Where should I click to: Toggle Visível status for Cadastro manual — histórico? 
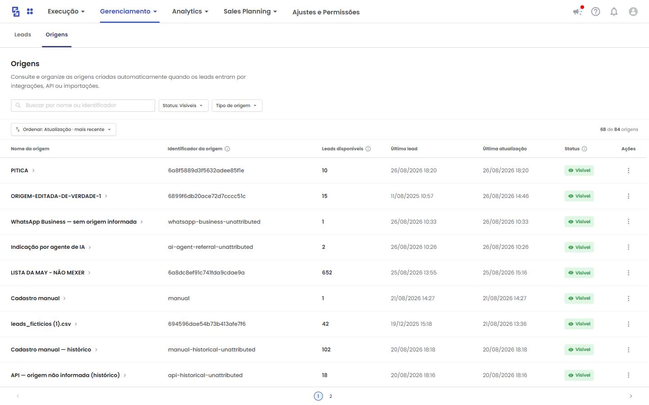pos(579,350)
